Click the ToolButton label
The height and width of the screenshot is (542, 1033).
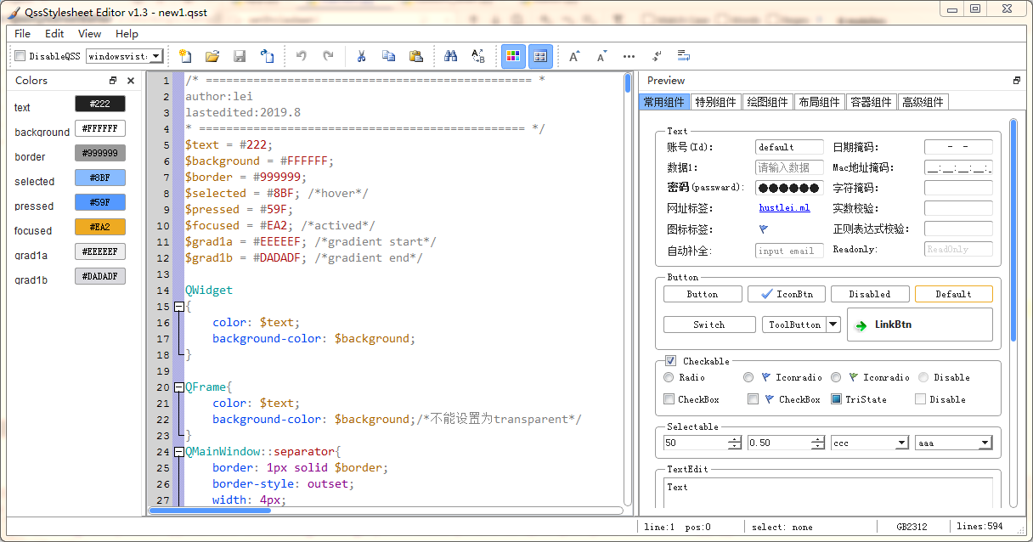pyautogui.click(x=794, y=325)
